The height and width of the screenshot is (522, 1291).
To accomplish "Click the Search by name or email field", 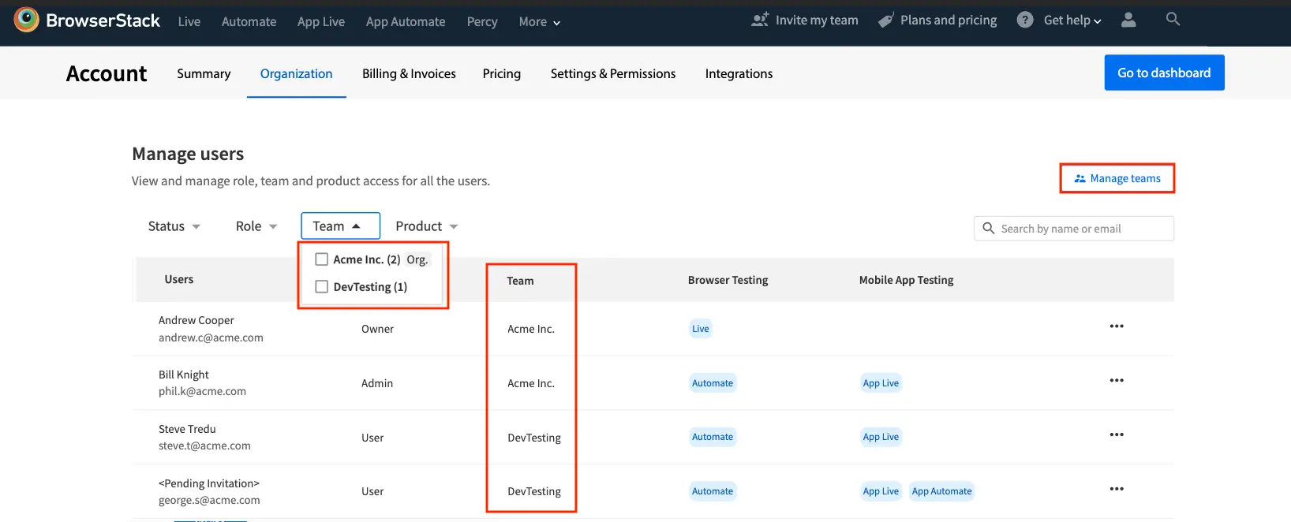I will 1081,229.
